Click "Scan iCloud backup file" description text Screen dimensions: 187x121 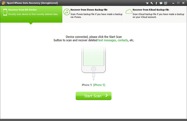click(158, 16)
